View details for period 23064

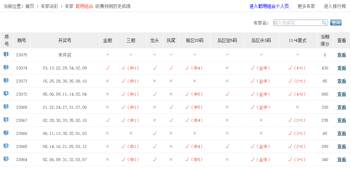(342, 160)
